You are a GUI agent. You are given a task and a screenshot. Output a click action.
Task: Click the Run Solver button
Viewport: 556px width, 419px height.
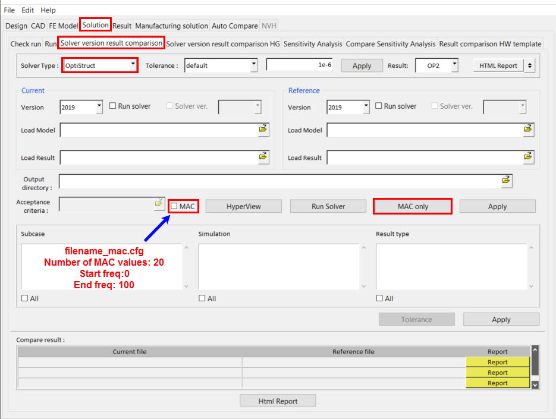328,206
